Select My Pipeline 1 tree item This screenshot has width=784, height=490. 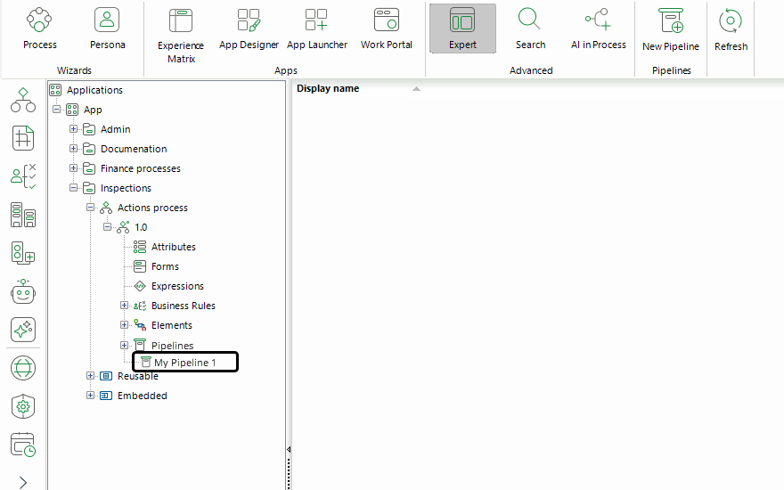185,362
